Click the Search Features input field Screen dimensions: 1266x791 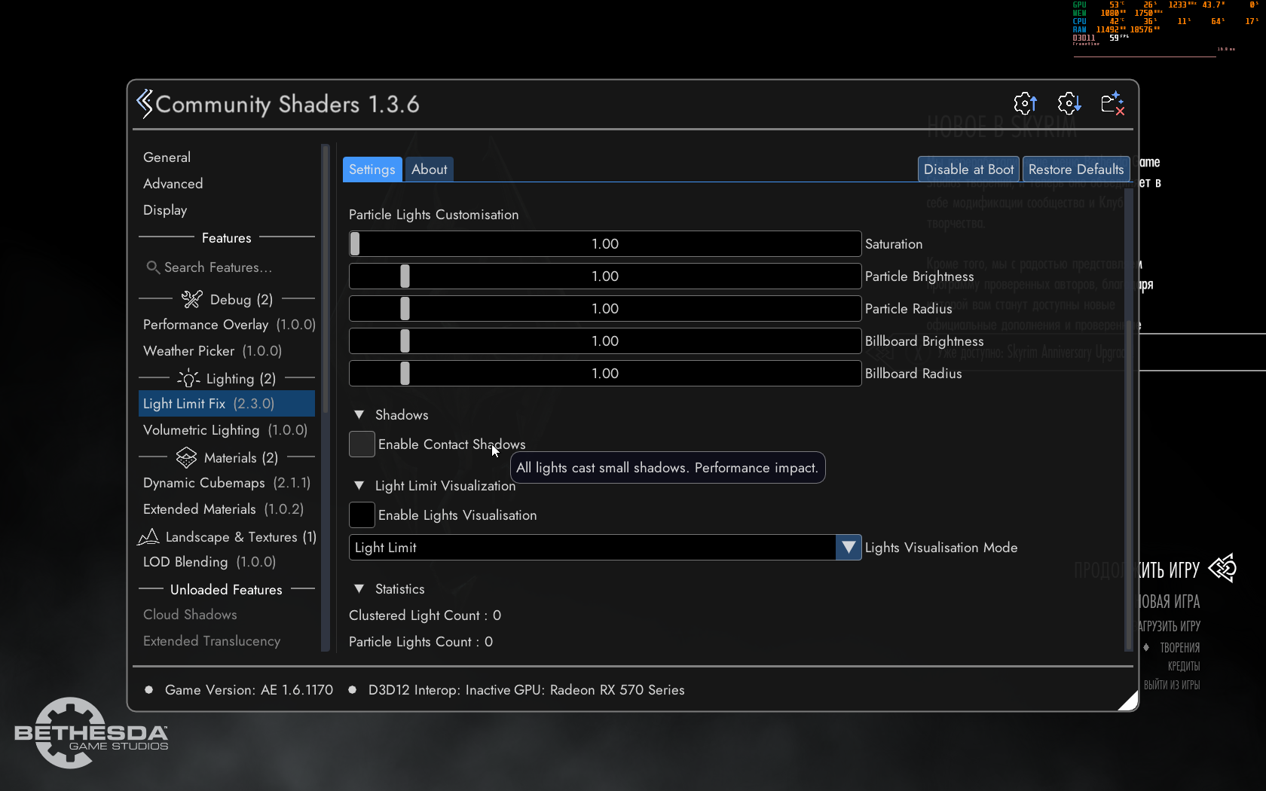pyautogui.click(x=228, y=267)
